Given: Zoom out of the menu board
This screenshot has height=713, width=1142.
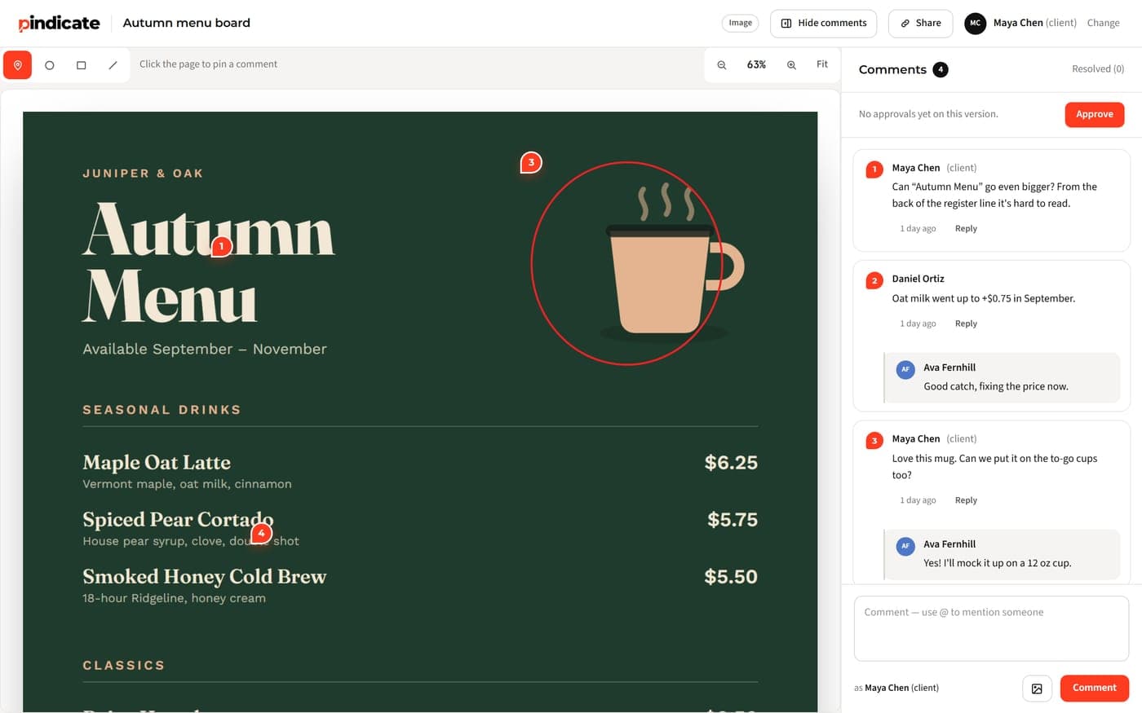Looking at the screenshot, I should [722, 64].
